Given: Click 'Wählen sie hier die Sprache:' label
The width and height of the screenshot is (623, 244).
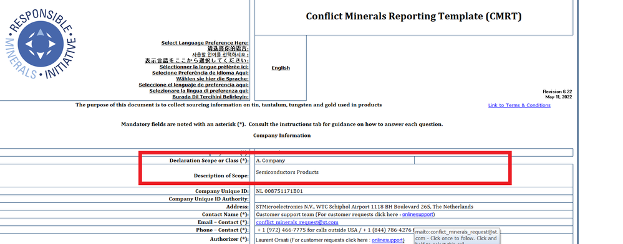Looking at the screenshot, I should (213, 78).
